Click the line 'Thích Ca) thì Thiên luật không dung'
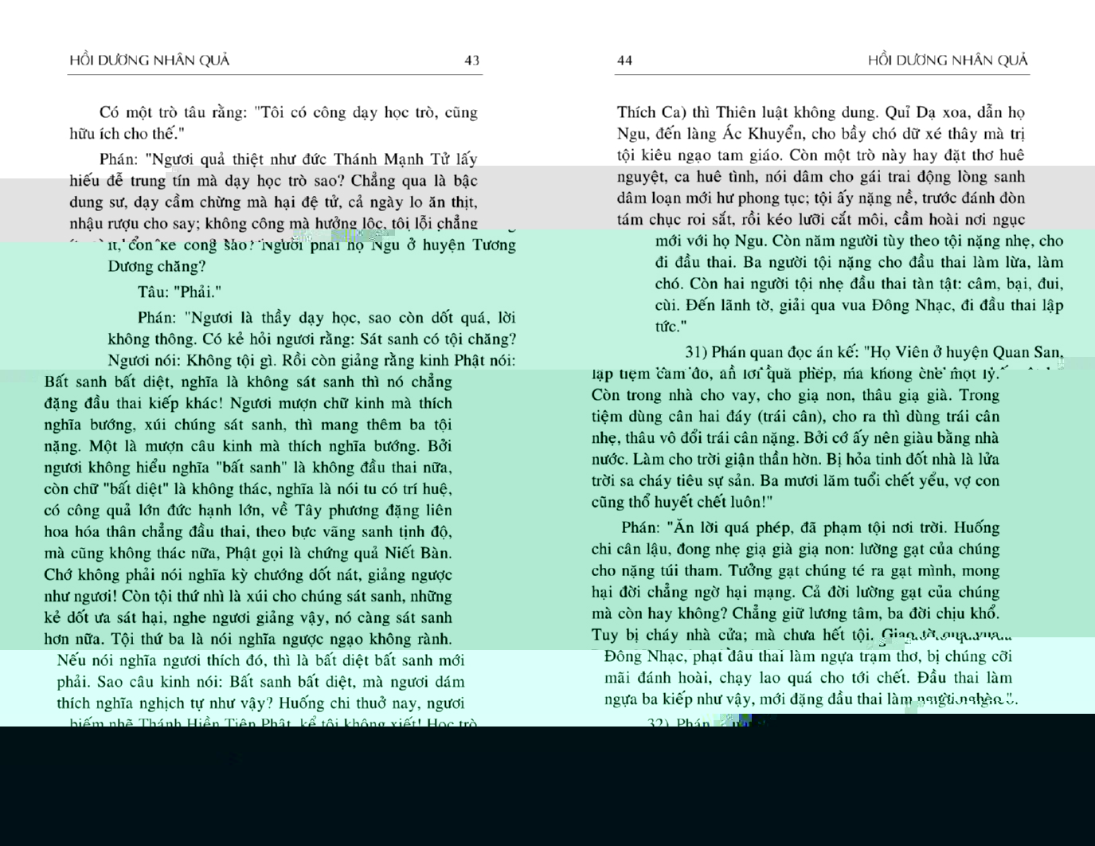Image resolution: width=1095 pixels, height=846 pixels. [821, 112]
